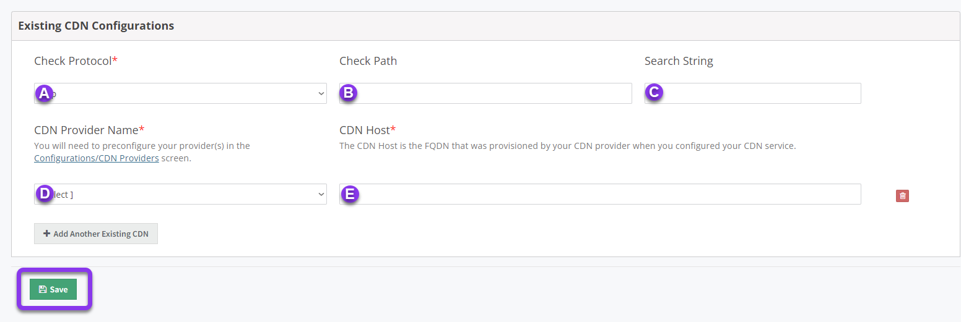Open the CDN Provider Name dropdown
The height and width of the screenshot is (322, 961).
(180, 194)
